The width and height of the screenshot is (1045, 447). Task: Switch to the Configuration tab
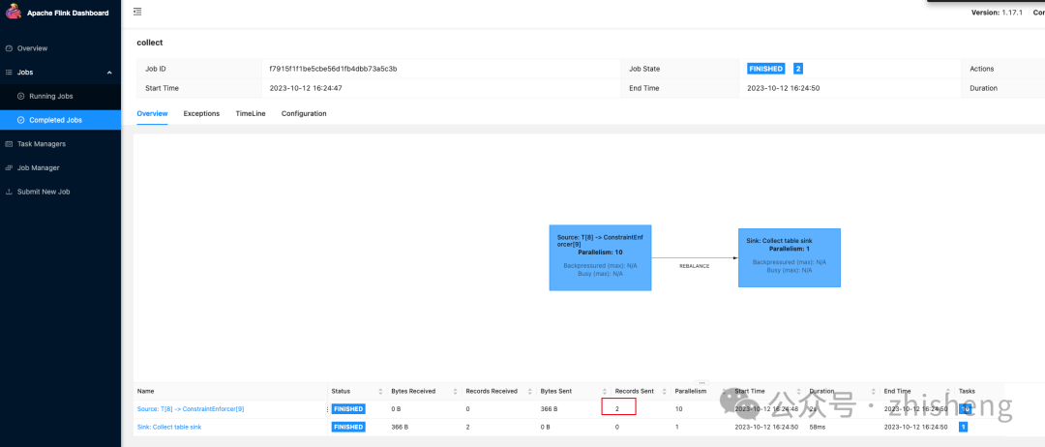click(304, 114)
